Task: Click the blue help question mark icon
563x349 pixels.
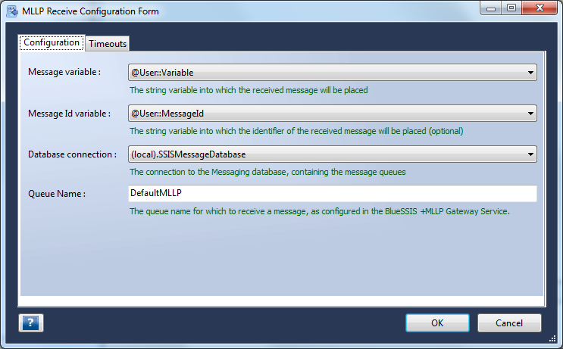Action: tap(31, 323)
